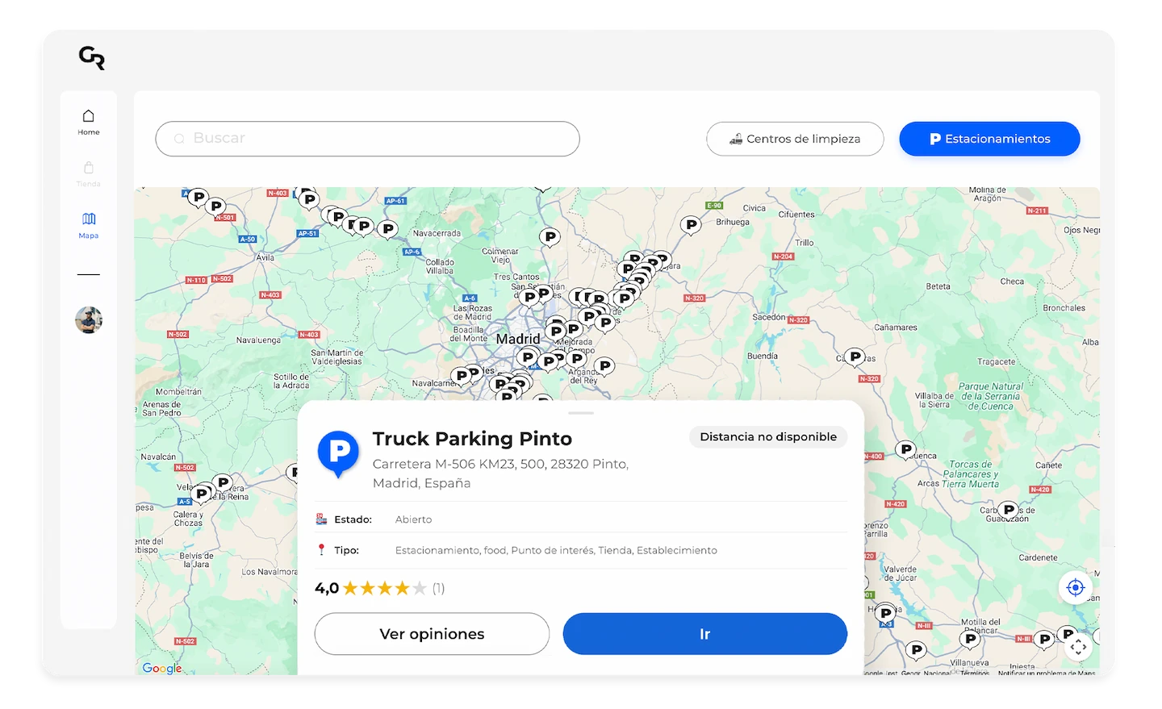Select parking marker near Cañamares
This screenshot has width=1162, height=709.
tap(855, 356)
